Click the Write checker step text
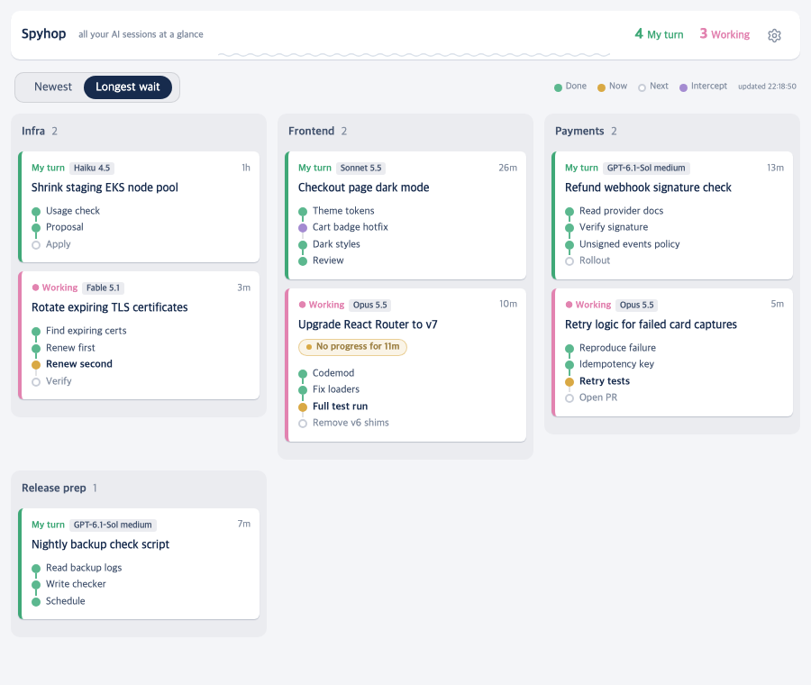 pos(76,583)
